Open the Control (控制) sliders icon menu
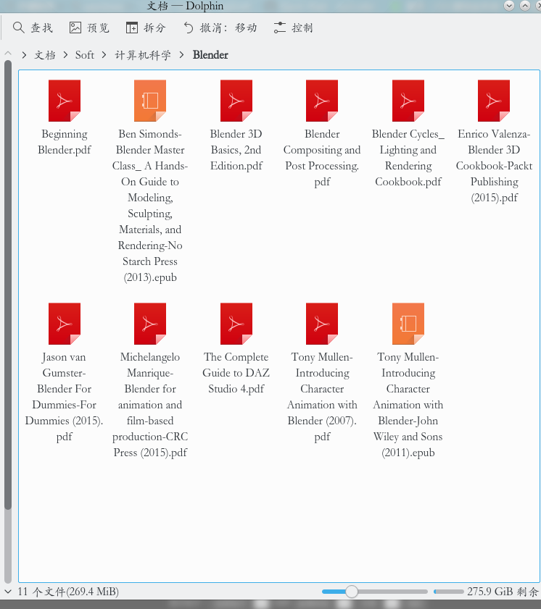This screenshot has width=541, height=609. tap(280, 28)
